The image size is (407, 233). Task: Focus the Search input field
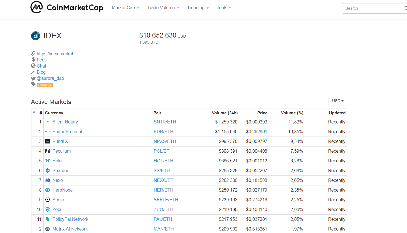point(374,8)
